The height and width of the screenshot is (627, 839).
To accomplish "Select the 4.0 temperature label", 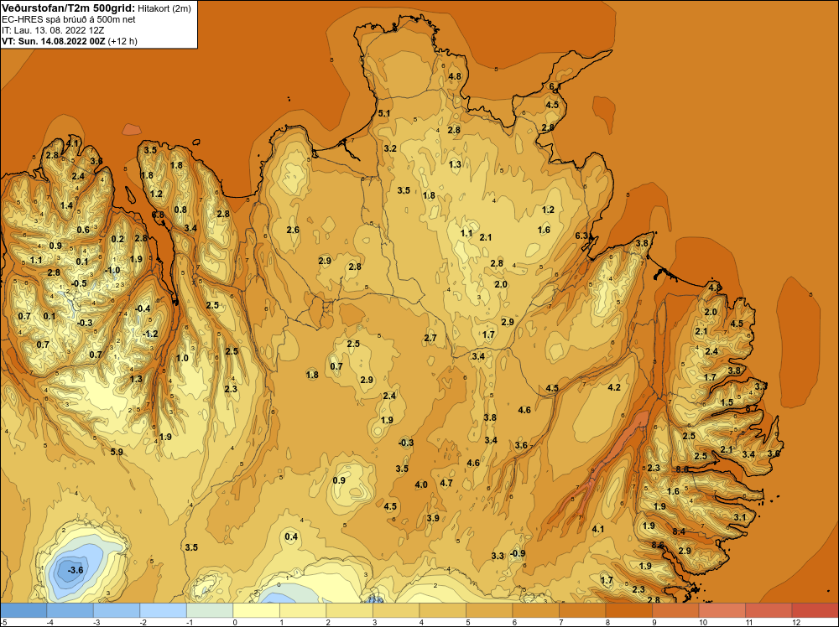I will coord(421,484).
